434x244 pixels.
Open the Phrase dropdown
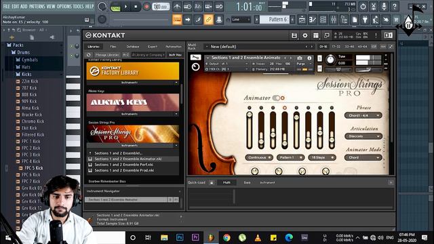(x=363, y=115)
